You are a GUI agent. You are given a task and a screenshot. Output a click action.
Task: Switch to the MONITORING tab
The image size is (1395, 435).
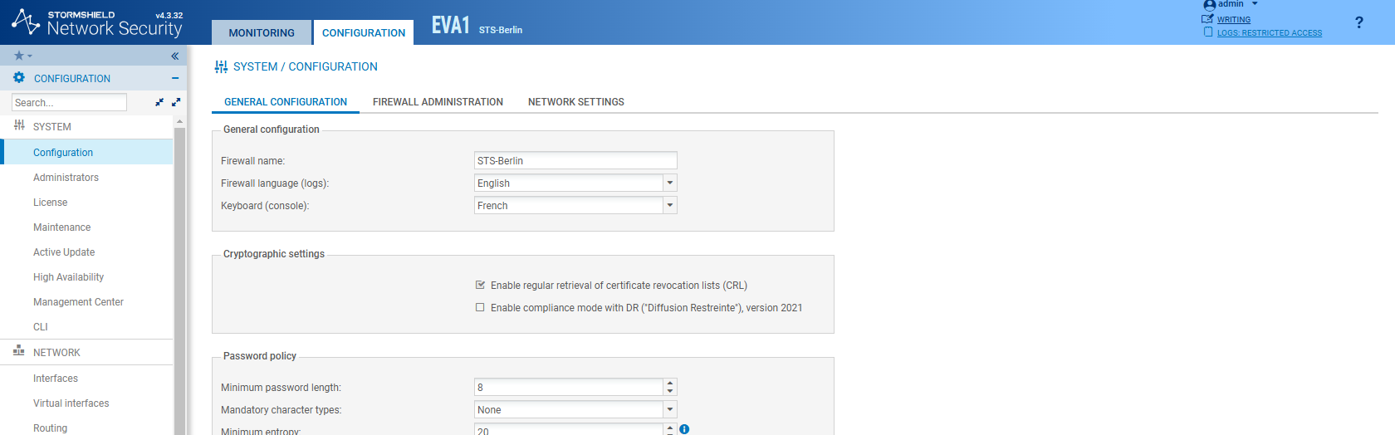262,33
